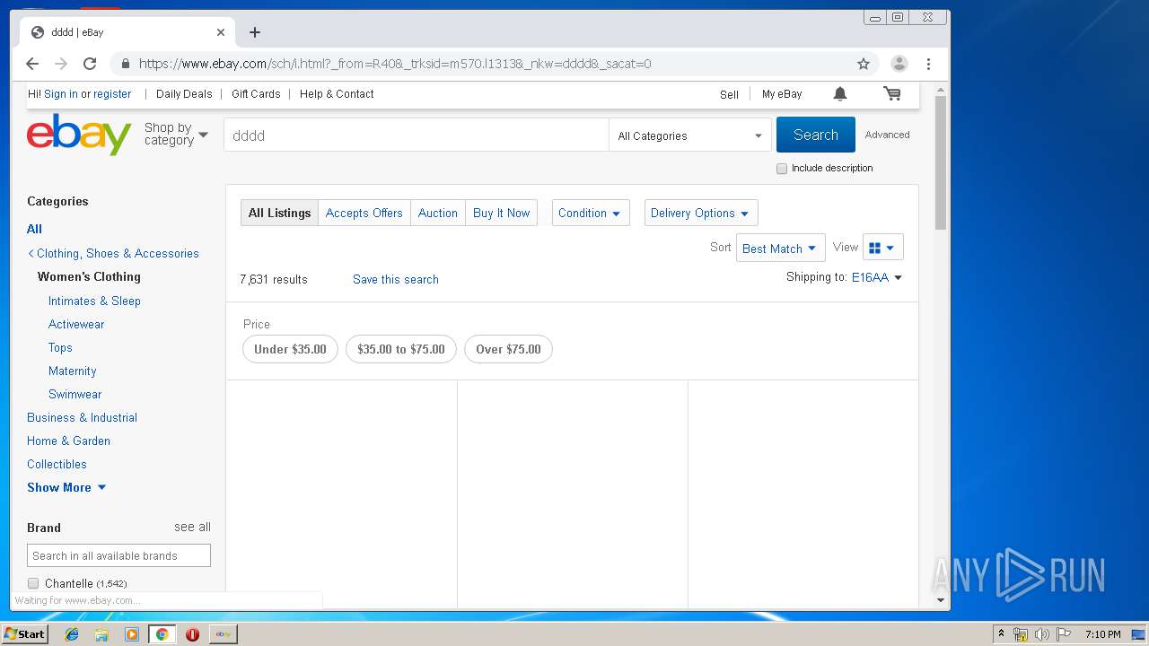Open Best Match sort dropdown

click(780, 249)
